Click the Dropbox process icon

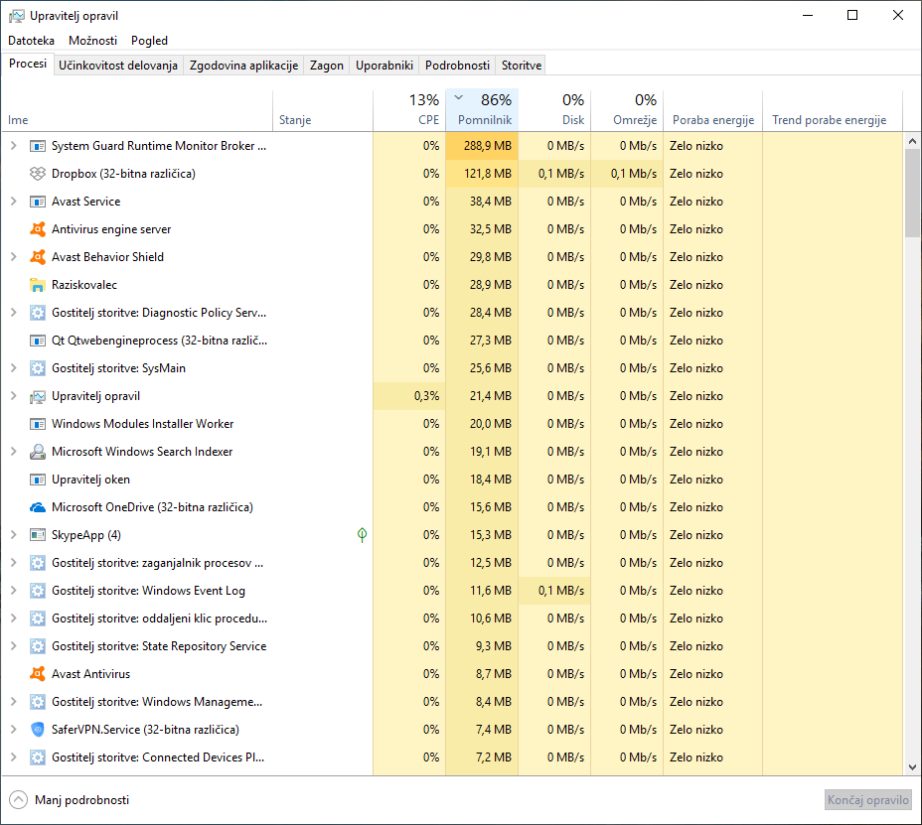(x=38, y=174)
